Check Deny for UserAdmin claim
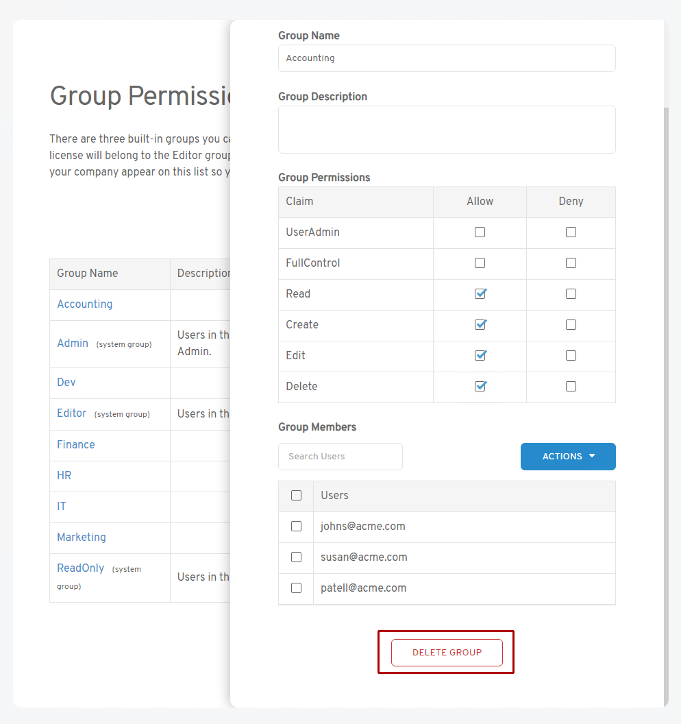The image size is (681, 724). [571, 232]
